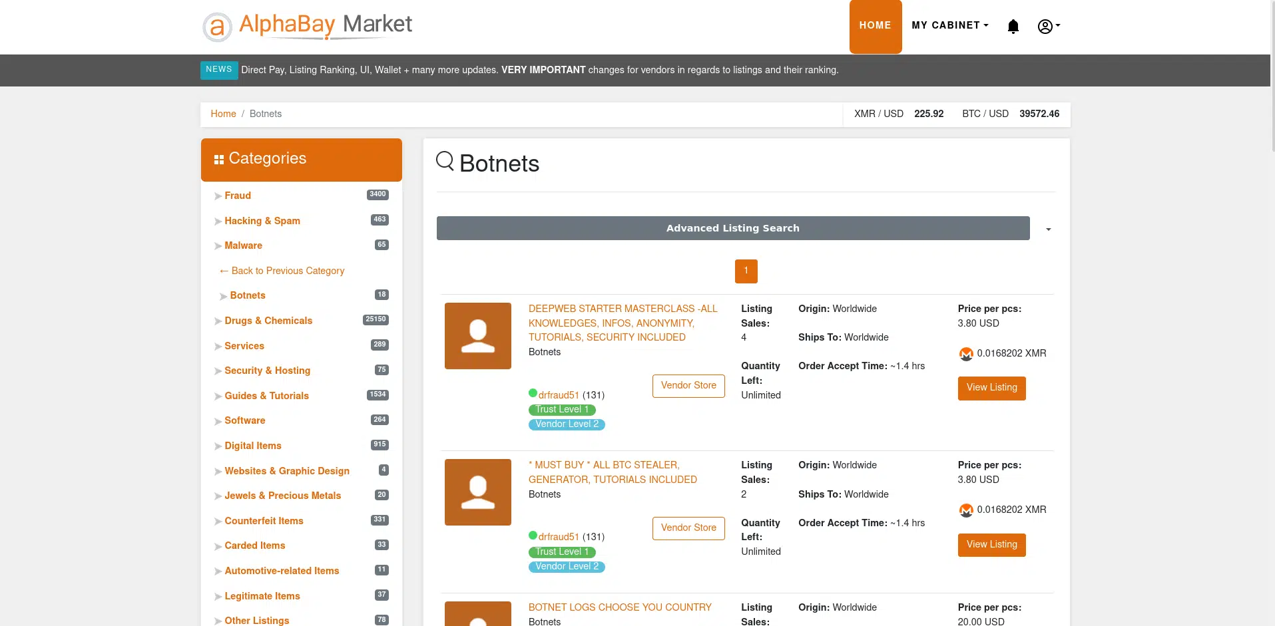Click Vendor Level 2 badge in BTC STEALER listing
The height and width of the screenshot is (626, 1275).
[567, 567]
